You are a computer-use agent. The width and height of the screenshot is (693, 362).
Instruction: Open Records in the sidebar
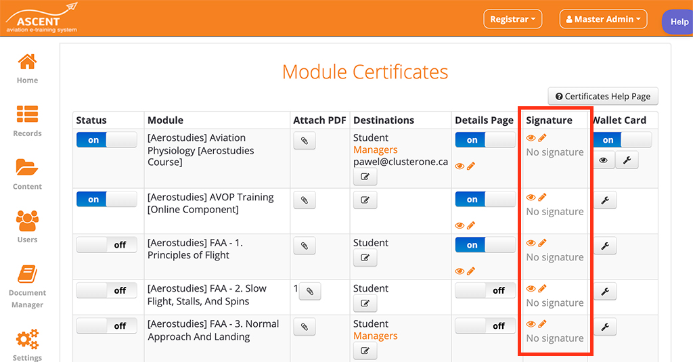[x=27, y=121]
